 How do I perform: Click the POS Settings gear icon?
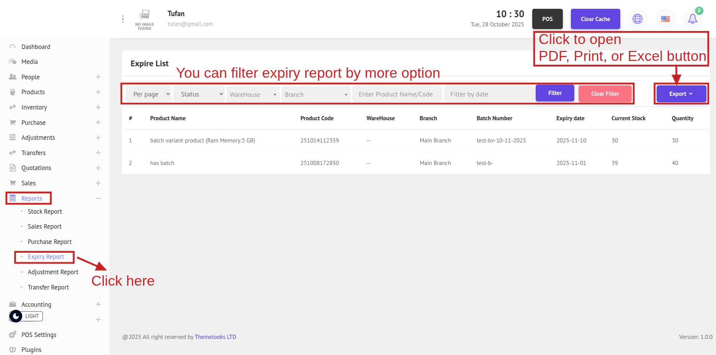13,335
